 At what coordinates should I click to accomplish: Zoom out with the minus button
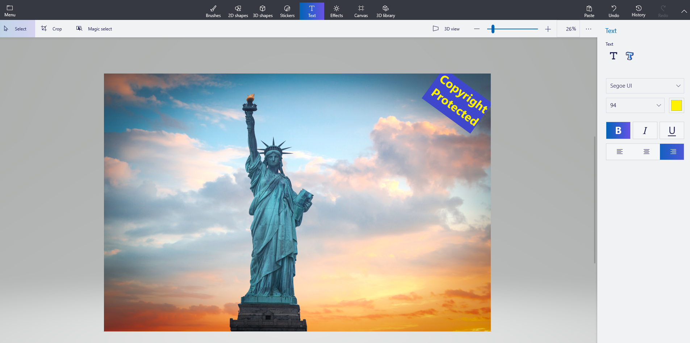(x=477, y=29)
